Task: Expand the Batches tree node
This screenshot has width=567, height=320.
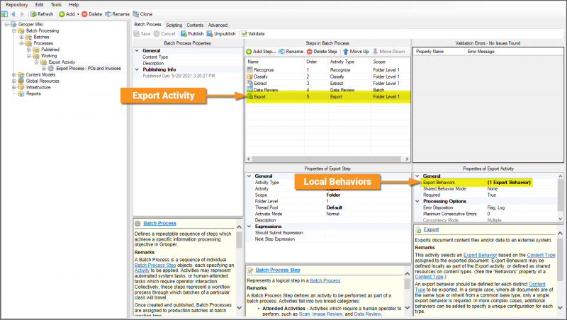Action: 22,38
